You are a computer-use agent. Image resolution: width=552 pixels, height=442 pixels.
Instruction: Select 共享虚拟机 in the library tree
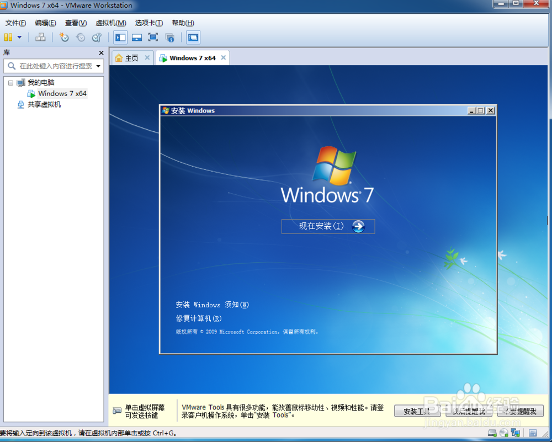[x=44, y=104]
